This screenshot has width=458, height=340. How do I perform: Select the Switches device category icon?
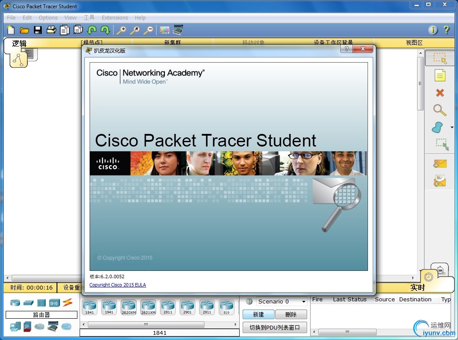(28, 303)
